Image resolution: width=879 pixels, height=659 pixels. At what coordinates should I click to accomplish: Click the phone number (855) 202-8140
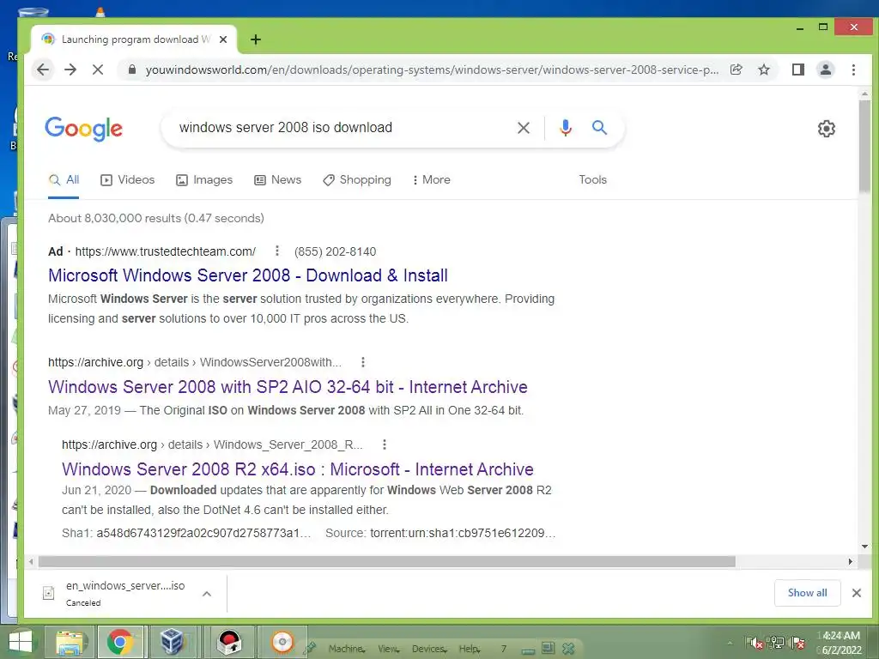336,251
